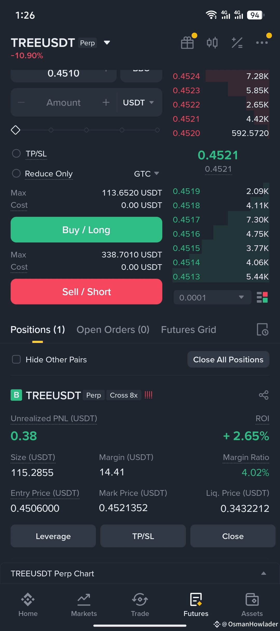
Task: Open the gift box rewards icon
Action: point(187,43)
